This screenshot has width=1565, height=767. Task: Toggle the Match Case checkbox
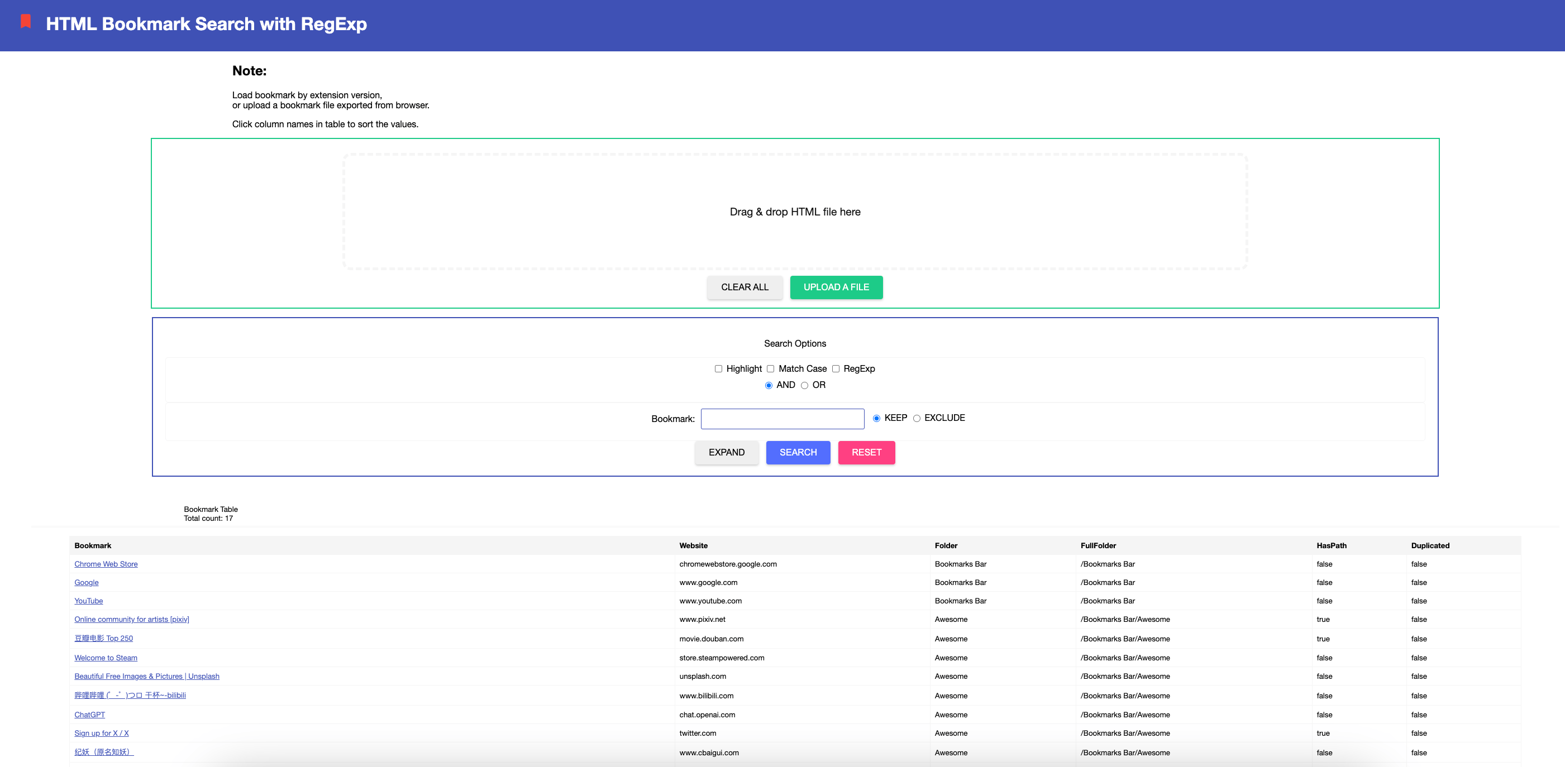point(770,368)
